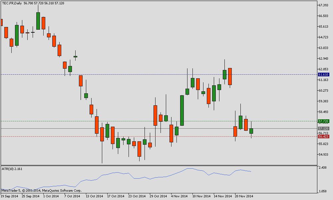
Task: Click the 20 Nov 2014 date label
Action: [x=244, y=196]
